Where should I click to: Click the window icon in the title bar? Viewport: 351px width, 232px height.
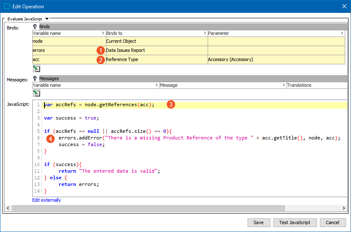[x=7, y=6]
